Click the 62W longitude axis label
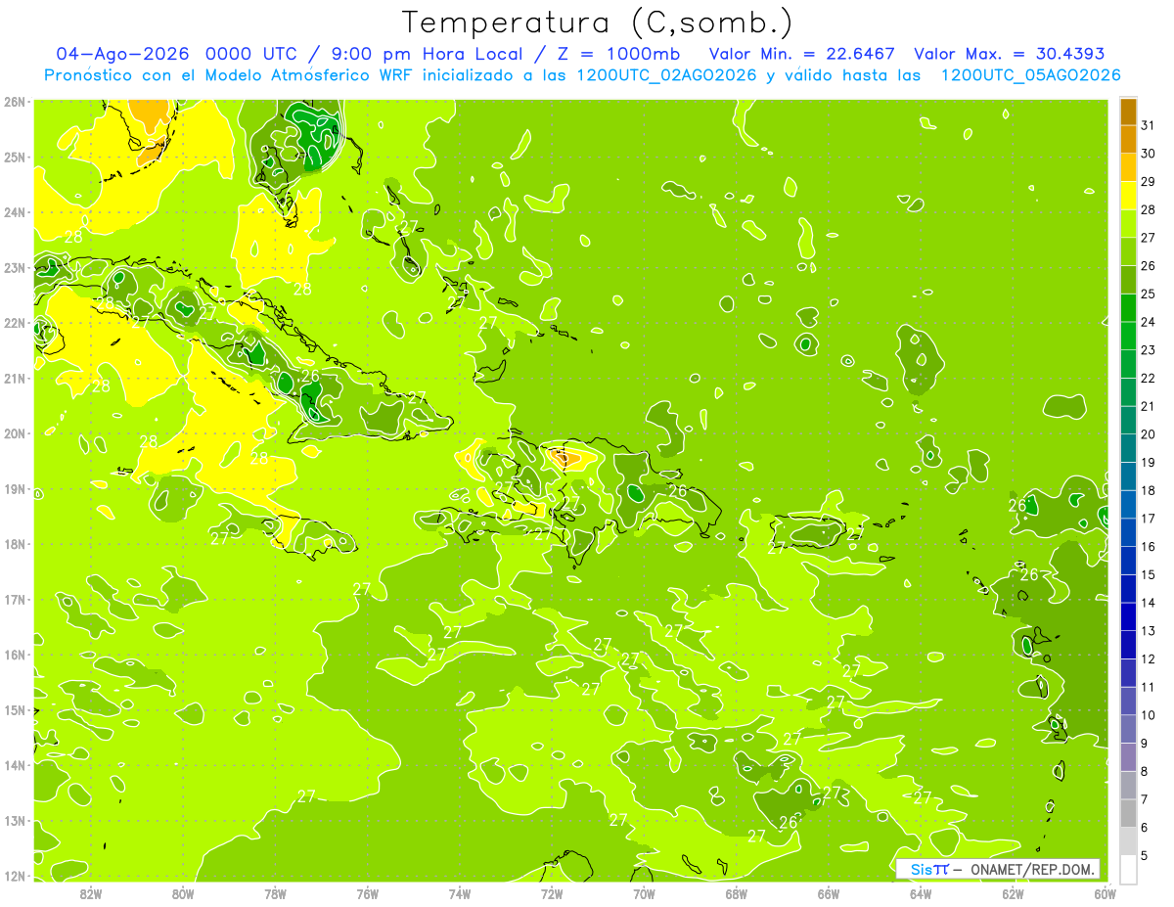Viewport: 1174px width, 907px height. [x=1013, y=893]
